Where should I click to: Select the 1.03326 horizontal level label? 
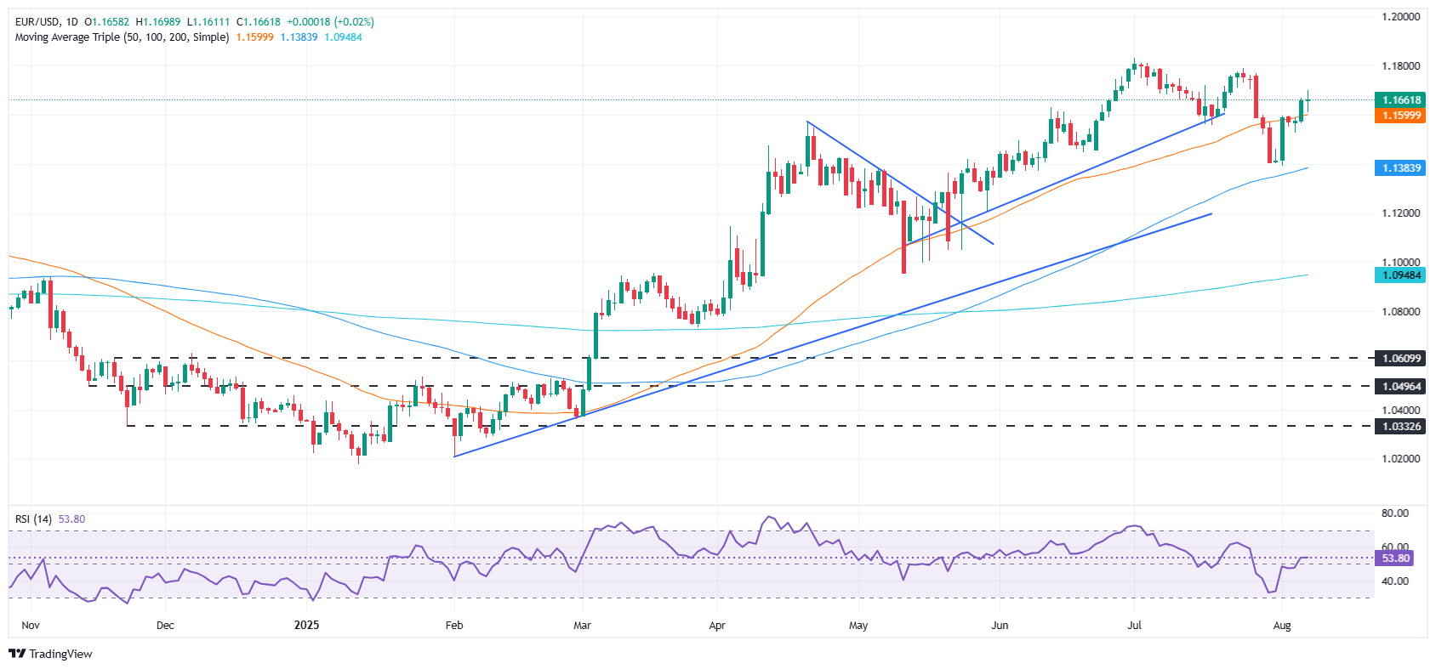click(x=1400, y=426)
